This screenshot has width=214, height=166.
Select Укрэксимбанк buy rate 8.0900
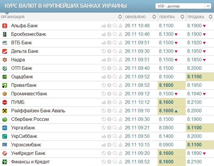[x=166, y=145]
